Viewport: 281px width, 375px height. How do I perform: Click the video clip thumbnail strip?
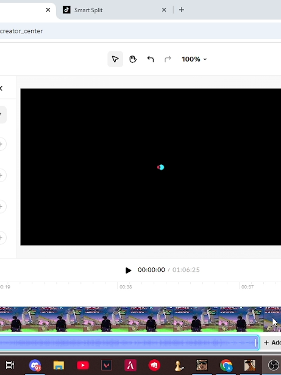[140, 319]
